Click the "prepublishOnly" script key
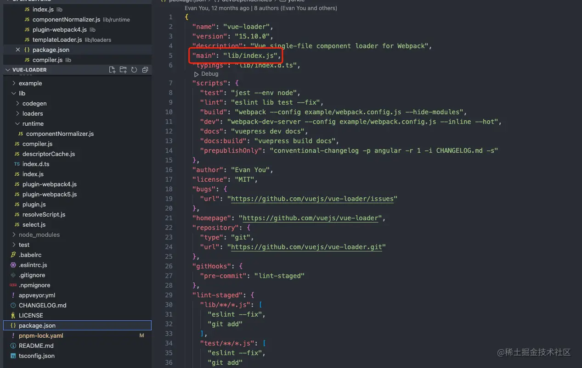582x368 pixels. (x=231, y=151)
